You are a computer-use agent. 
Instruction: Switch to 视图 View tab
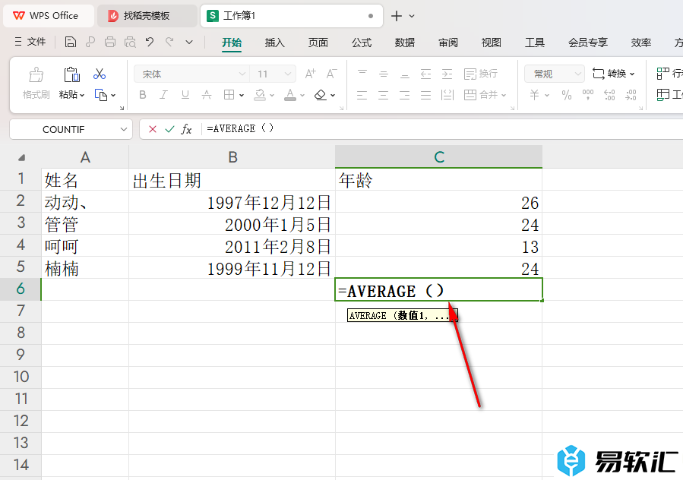coord(492,43)
